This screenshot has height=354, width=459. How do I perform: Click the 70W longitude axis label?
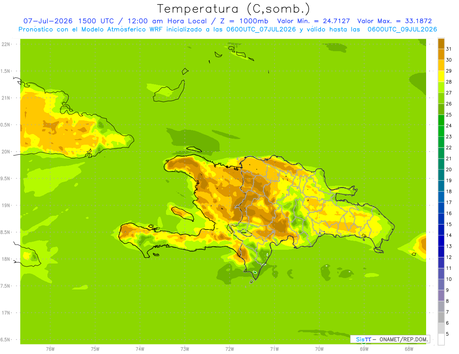click(x=319, y=349)
